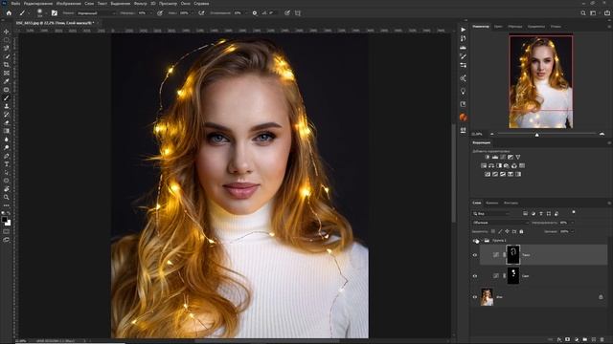
Task: Switch to the Каналы tab
Action: coord(491,203)
